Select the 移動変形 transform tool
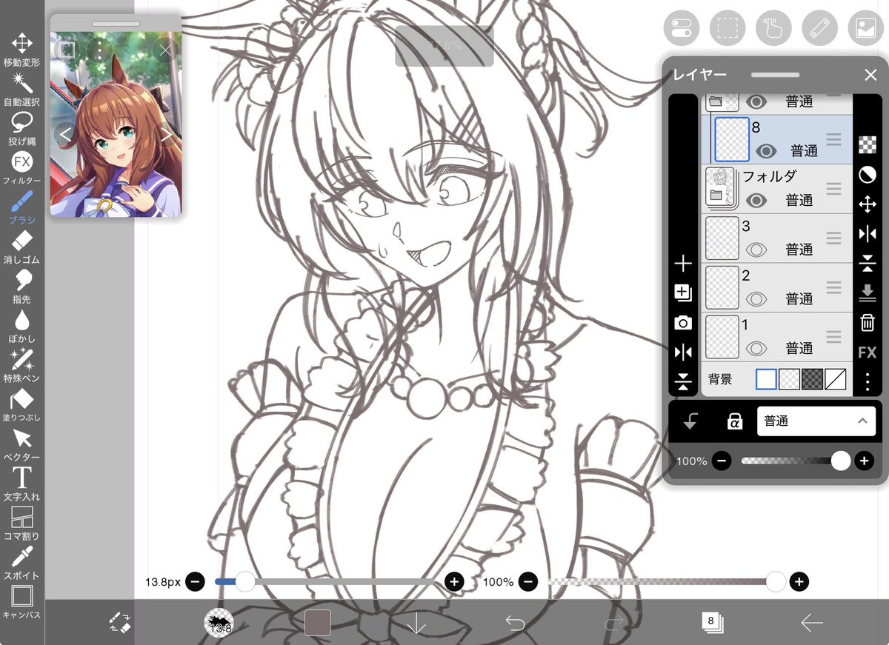Image resolution: width=889 pixels, height=645 pixels. [x=21, y=50]
